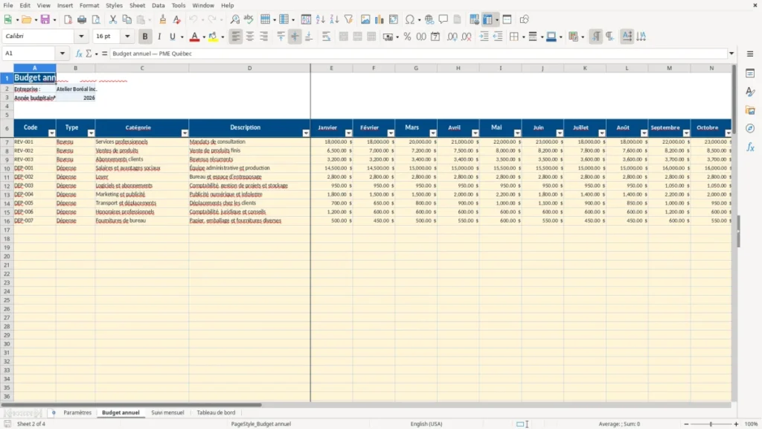Open the Sheet menu

pos(137,5)
